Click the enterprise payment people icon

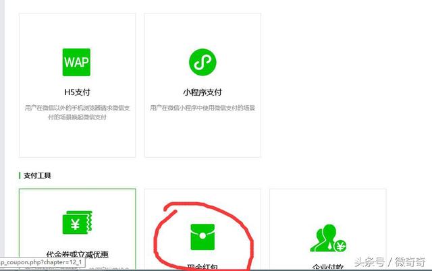click(328, 238)
